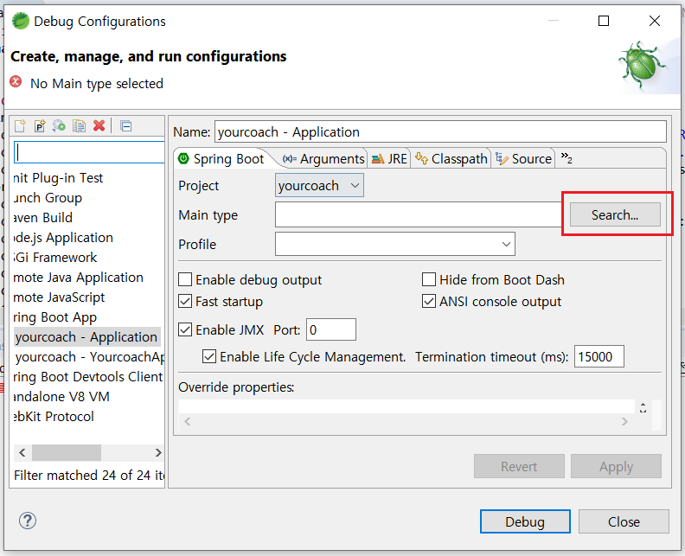Click the Termination timeout field

pyautogui.click(x=599, y=357)
